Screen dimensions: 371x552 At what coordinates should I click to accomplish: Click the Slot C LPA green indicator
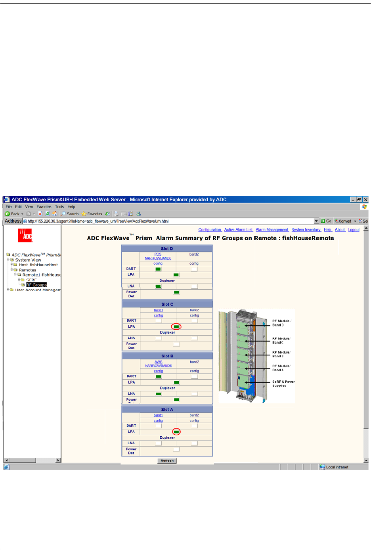176,327
